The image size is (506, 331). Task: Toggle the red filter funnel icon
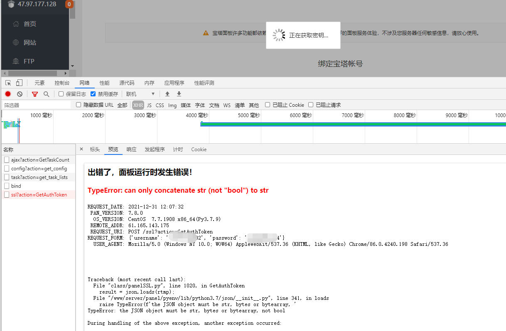pyautogui.click(x=35, y=94)
